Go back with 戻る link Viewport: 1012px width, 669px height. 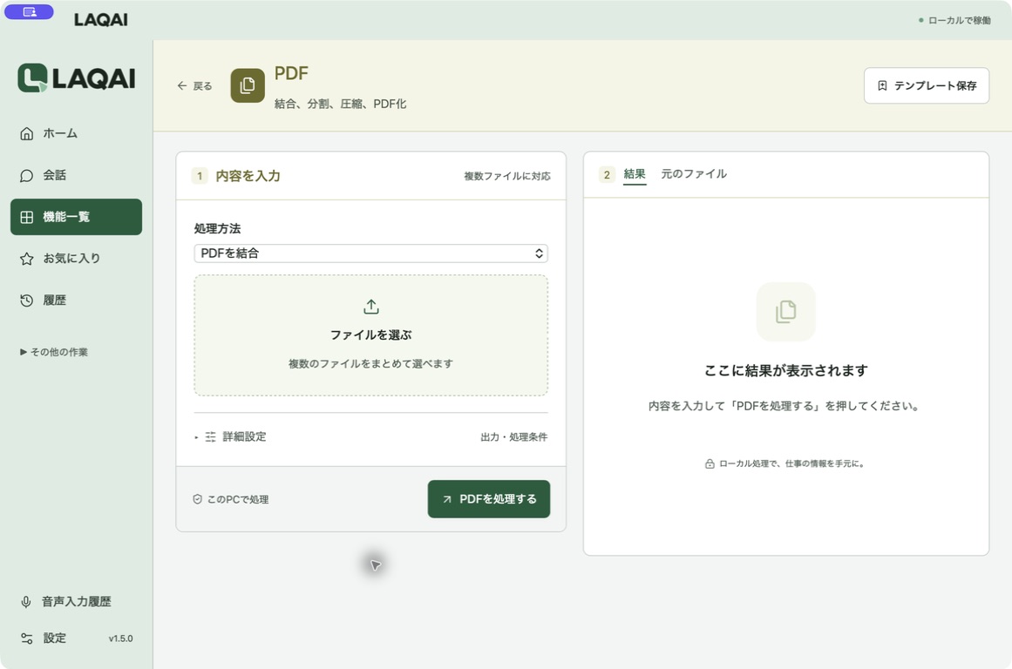click(x=195, y=85)
